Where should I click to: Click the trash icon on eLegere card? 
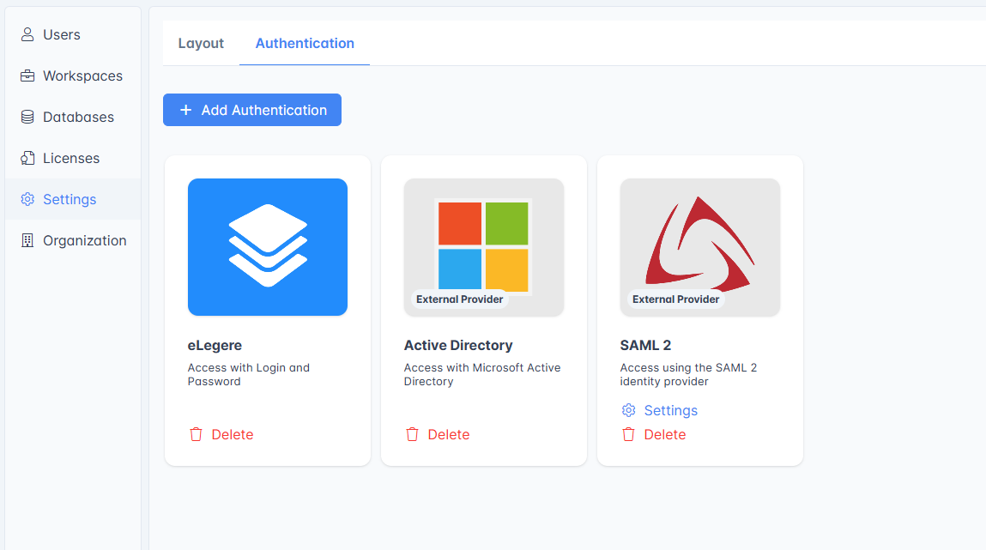[197, 434]
